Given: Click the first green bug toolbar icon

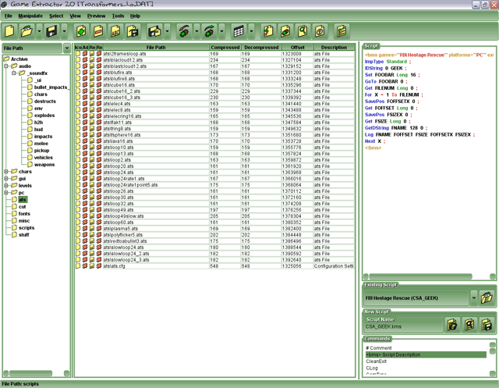Looking at the screenshot, I should click(184, 31).
